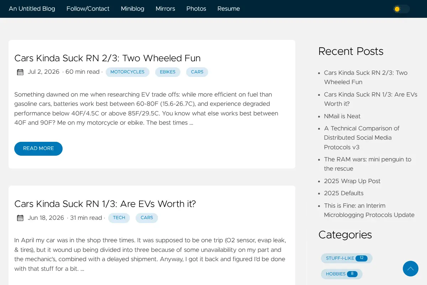Select the MOTORCYCLES tag
The height and width of the screenshot is (285, 427).
(127, 72)
